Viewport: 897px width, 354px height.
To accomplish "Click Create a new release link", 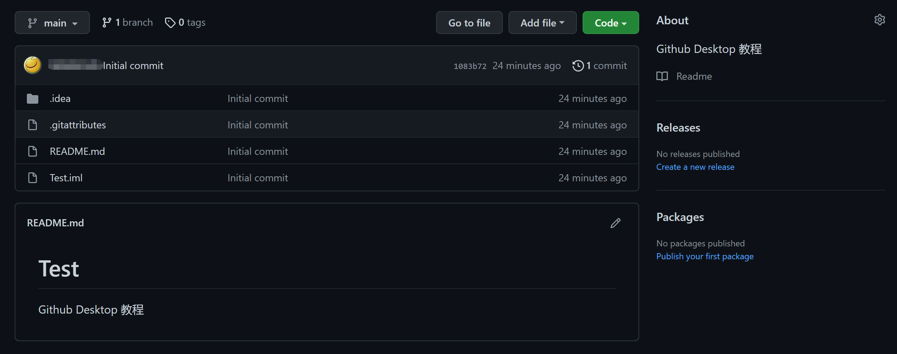I will coord(695,167).
